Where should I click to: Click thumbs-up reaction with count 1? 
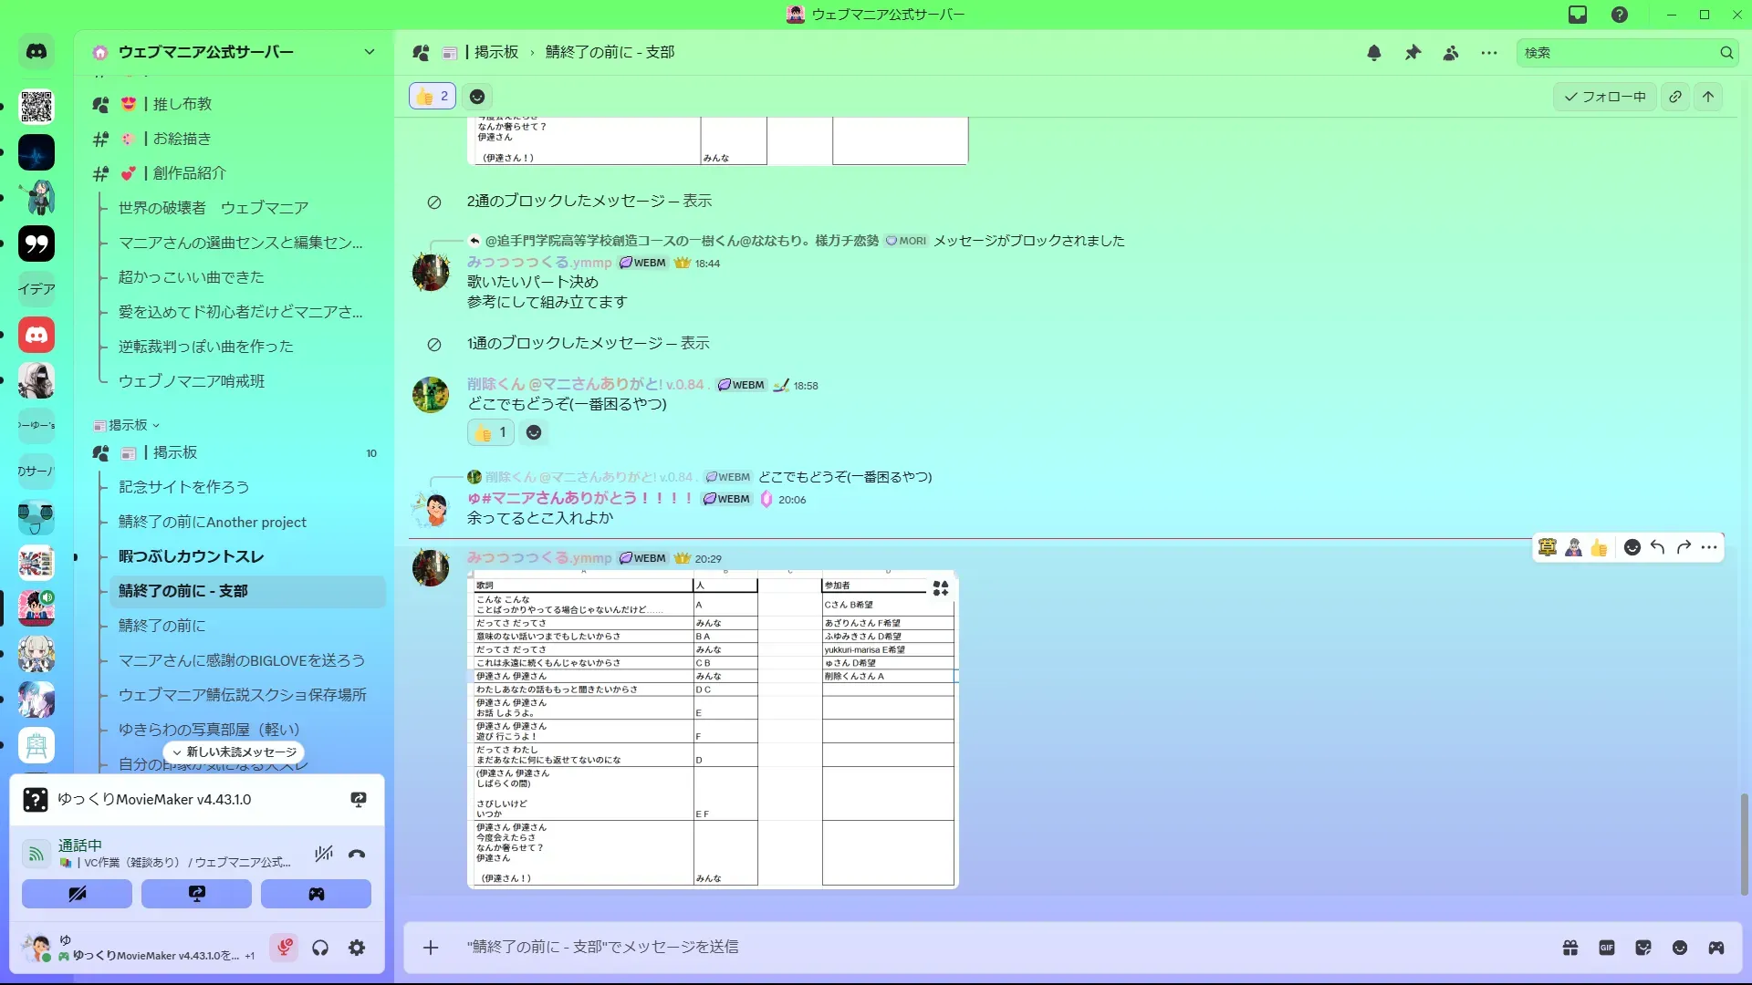click(x=491, y=432)
